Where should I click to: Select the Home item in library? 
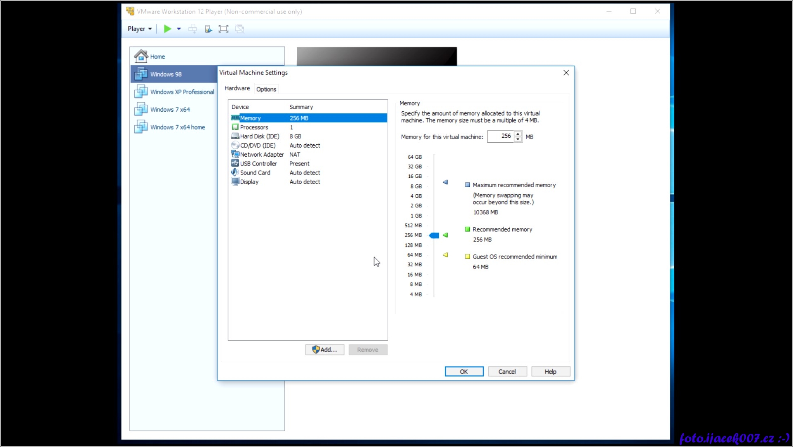coord(157,56)
